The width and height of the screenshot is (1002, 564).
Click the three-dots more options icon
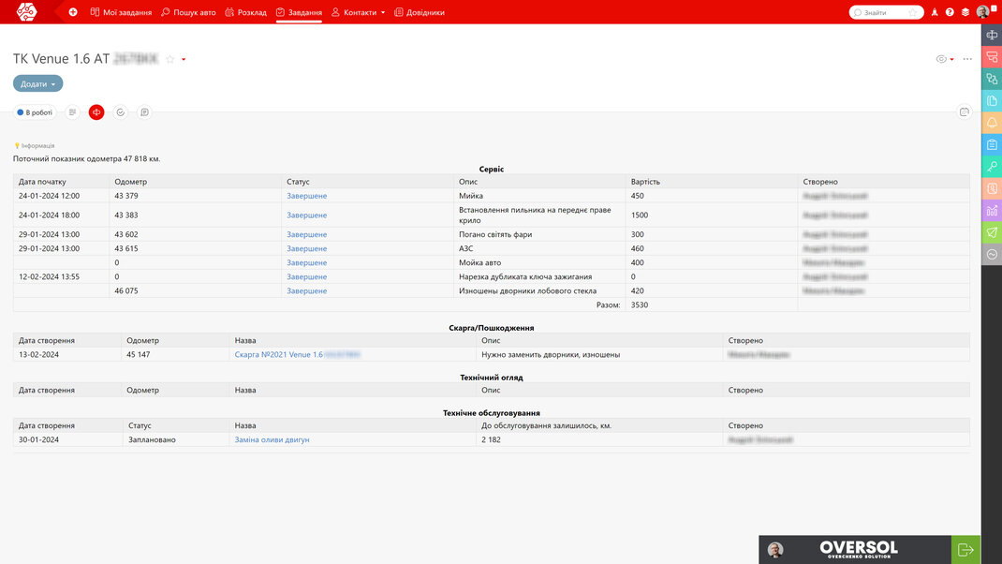coord(967,59)
